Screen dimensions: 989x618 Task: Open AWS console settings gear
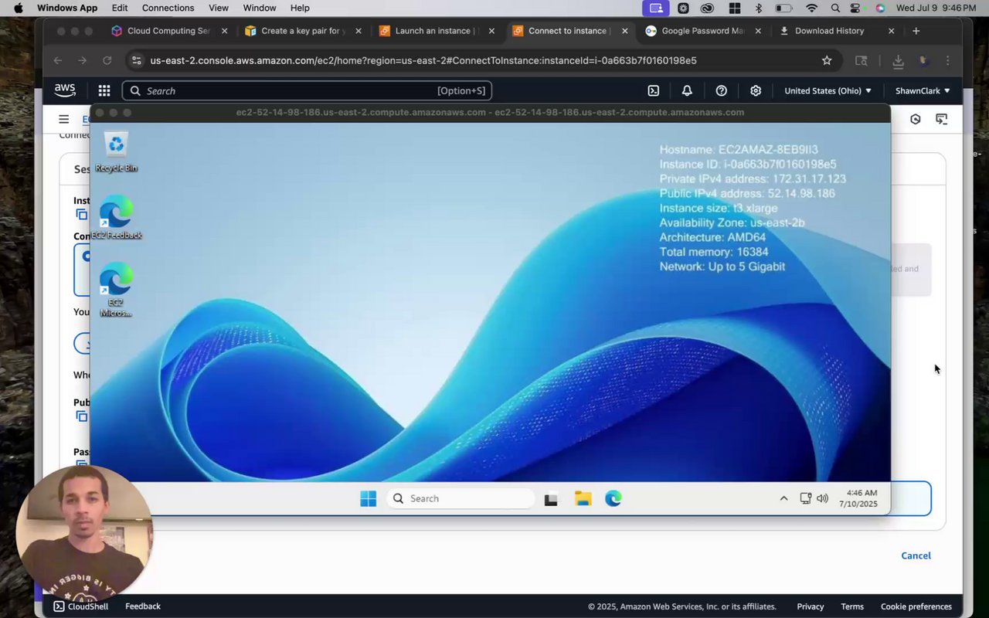click(756, 90)
